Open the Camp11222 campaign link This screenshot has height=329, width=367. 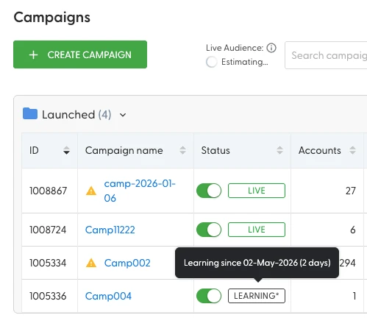click(110, 230)
